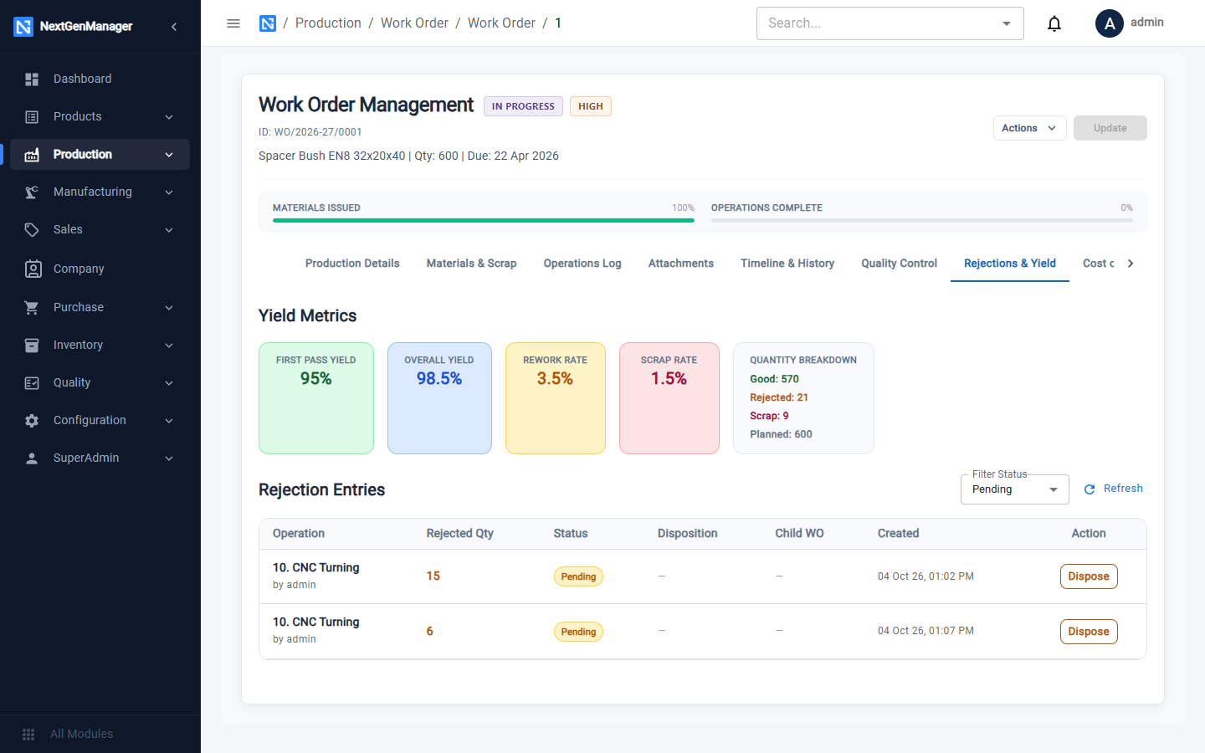
Task: Click the Inventory box icon
Action: [32, 346]
